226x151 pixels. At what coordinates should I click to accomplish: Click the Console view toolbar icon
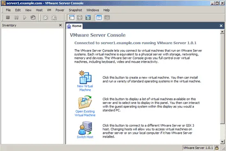pos(107,18)
